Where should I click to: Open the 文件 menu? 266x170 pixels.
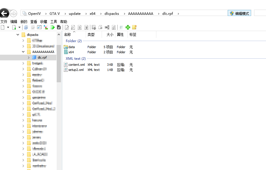(x=4, y=22)
